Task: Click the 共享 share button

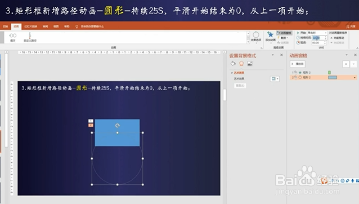Action: pos(351,26)
